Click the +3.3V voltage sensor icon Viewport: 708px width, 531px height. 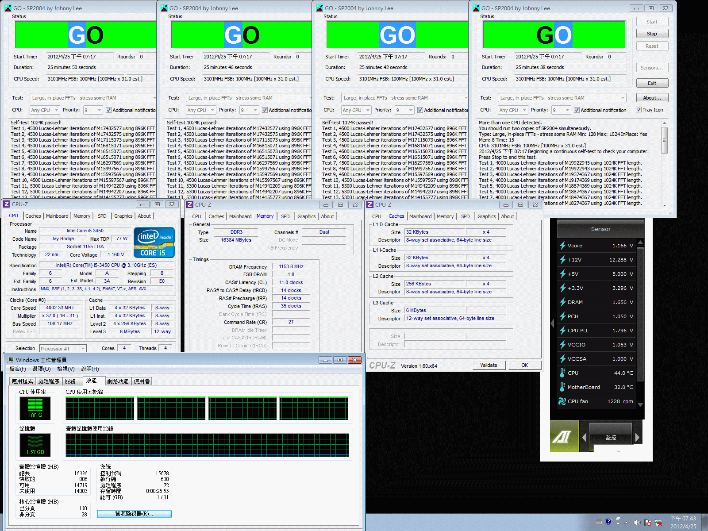(x=562, y=288)
